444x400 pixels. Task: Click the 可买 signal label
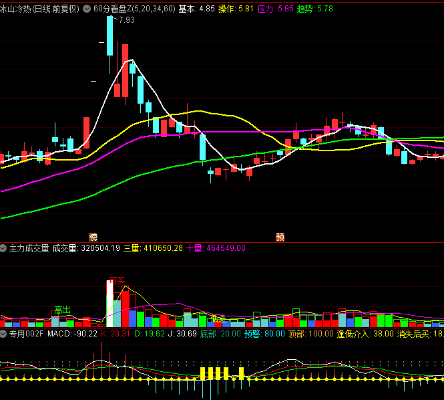coord(118,281)
